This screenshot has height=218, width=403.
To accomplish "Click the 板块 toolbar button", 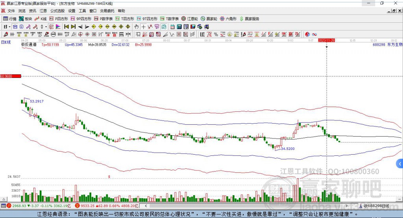I will coord(26,19).
